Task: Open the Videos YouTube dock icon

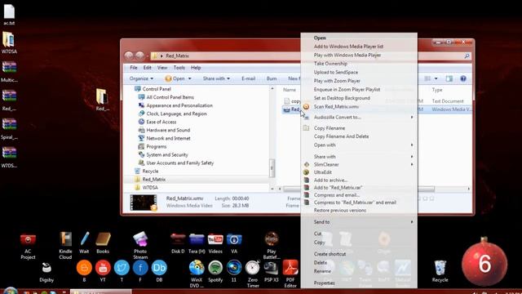Action: [x=215, y=243]
